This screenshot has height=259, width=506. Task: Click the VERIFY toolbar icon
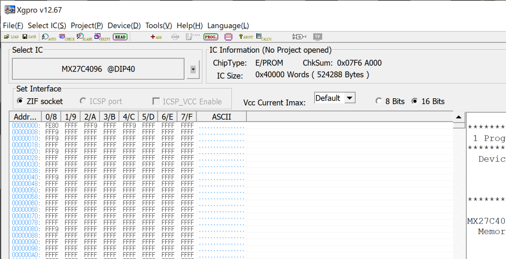(102, 37)
